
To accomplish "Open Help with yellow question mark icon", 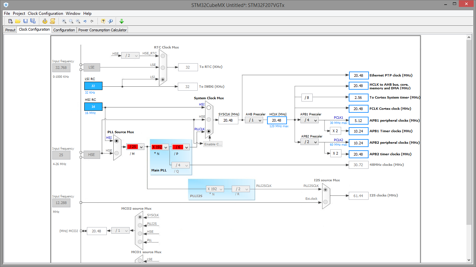I will [103, 21].
